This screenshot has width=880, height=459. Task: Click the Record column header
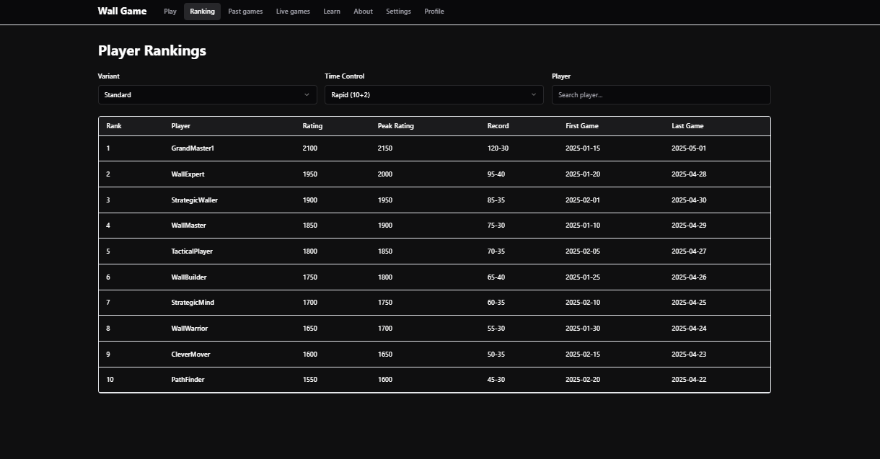(498, 126)
